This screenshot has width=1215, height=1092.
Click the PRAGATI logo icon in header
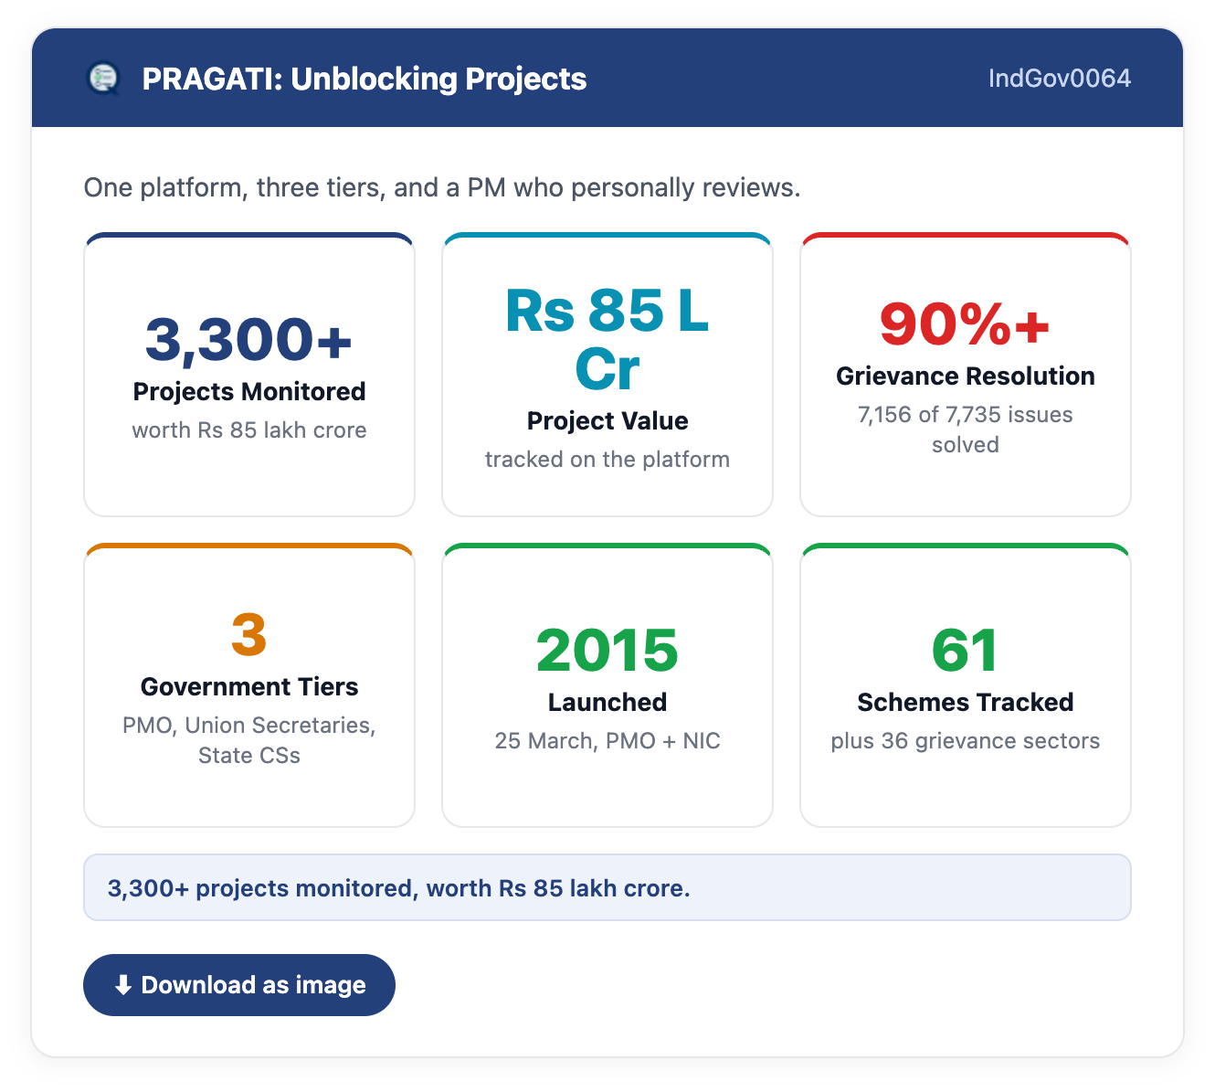point(103,79)
